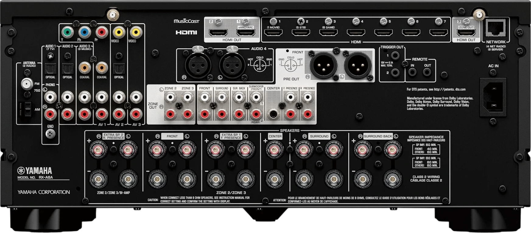The image size is (531, 233).
Task: Click the 'YAMAHA CORPORATION' text
Action: click(x=44, y=192)
